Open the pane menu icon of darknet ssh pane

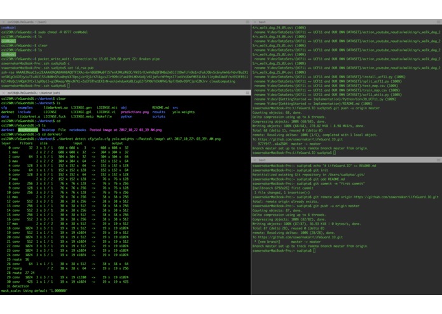(x=247, y=93)
